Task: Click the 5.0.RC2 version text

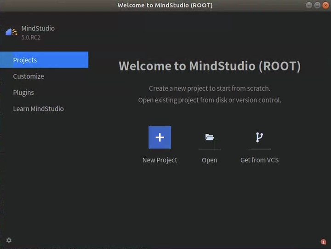Action: click(31, 37)
